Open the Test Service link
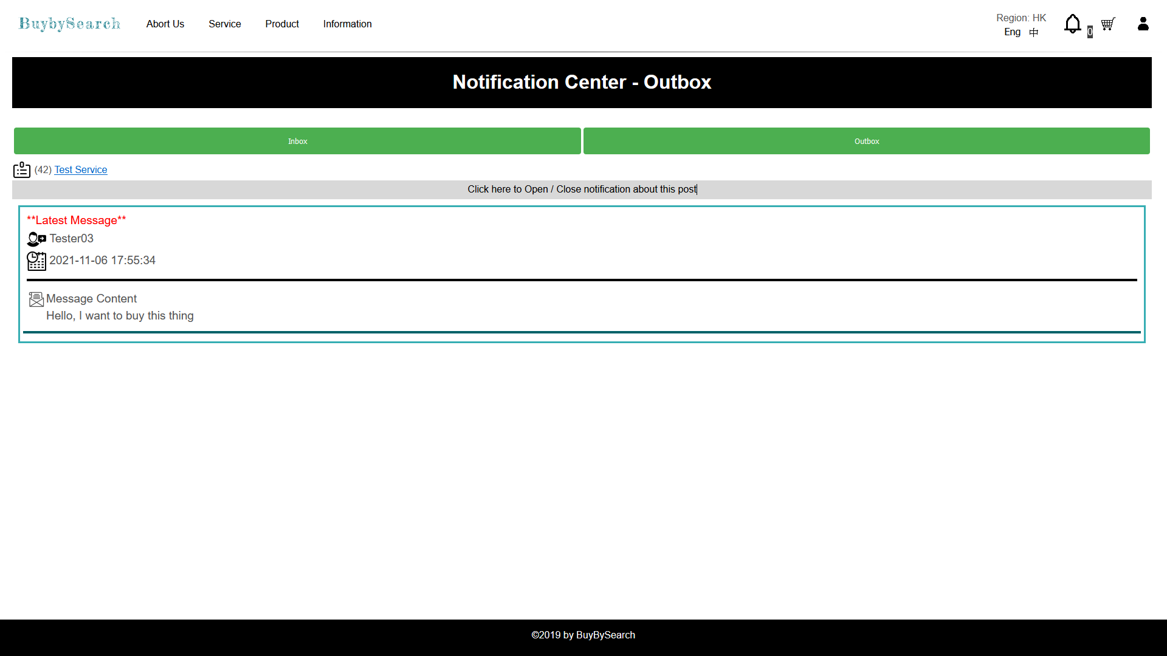This screenshot has width=1167, height=656. (x=81, y=170)
